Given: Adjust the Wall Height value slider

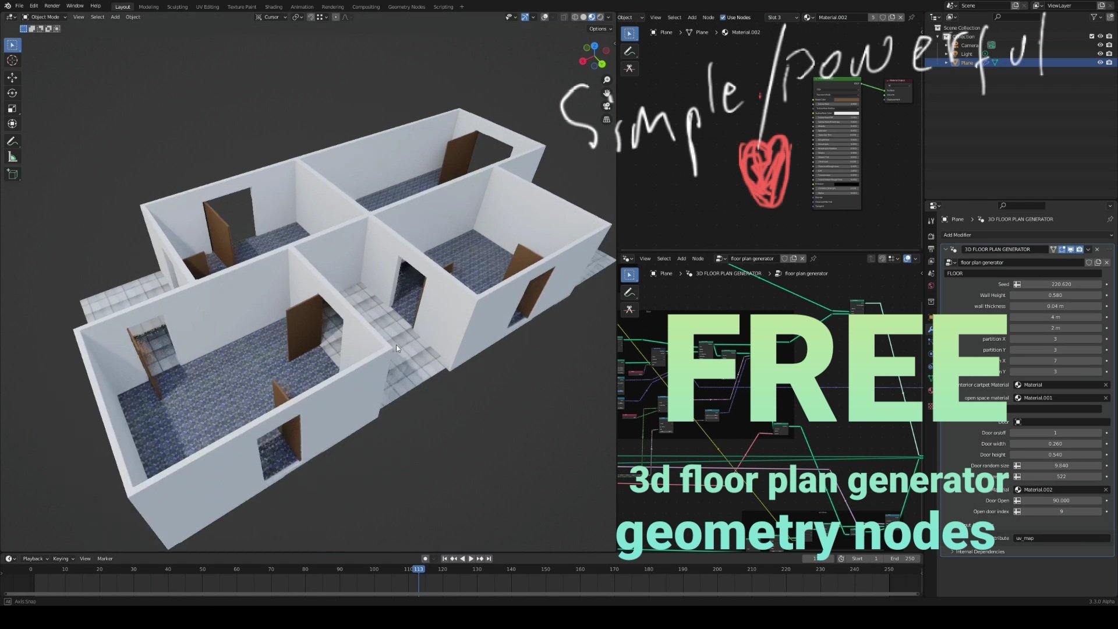Looking at the screenshot, I should (x=1055, y=295).
